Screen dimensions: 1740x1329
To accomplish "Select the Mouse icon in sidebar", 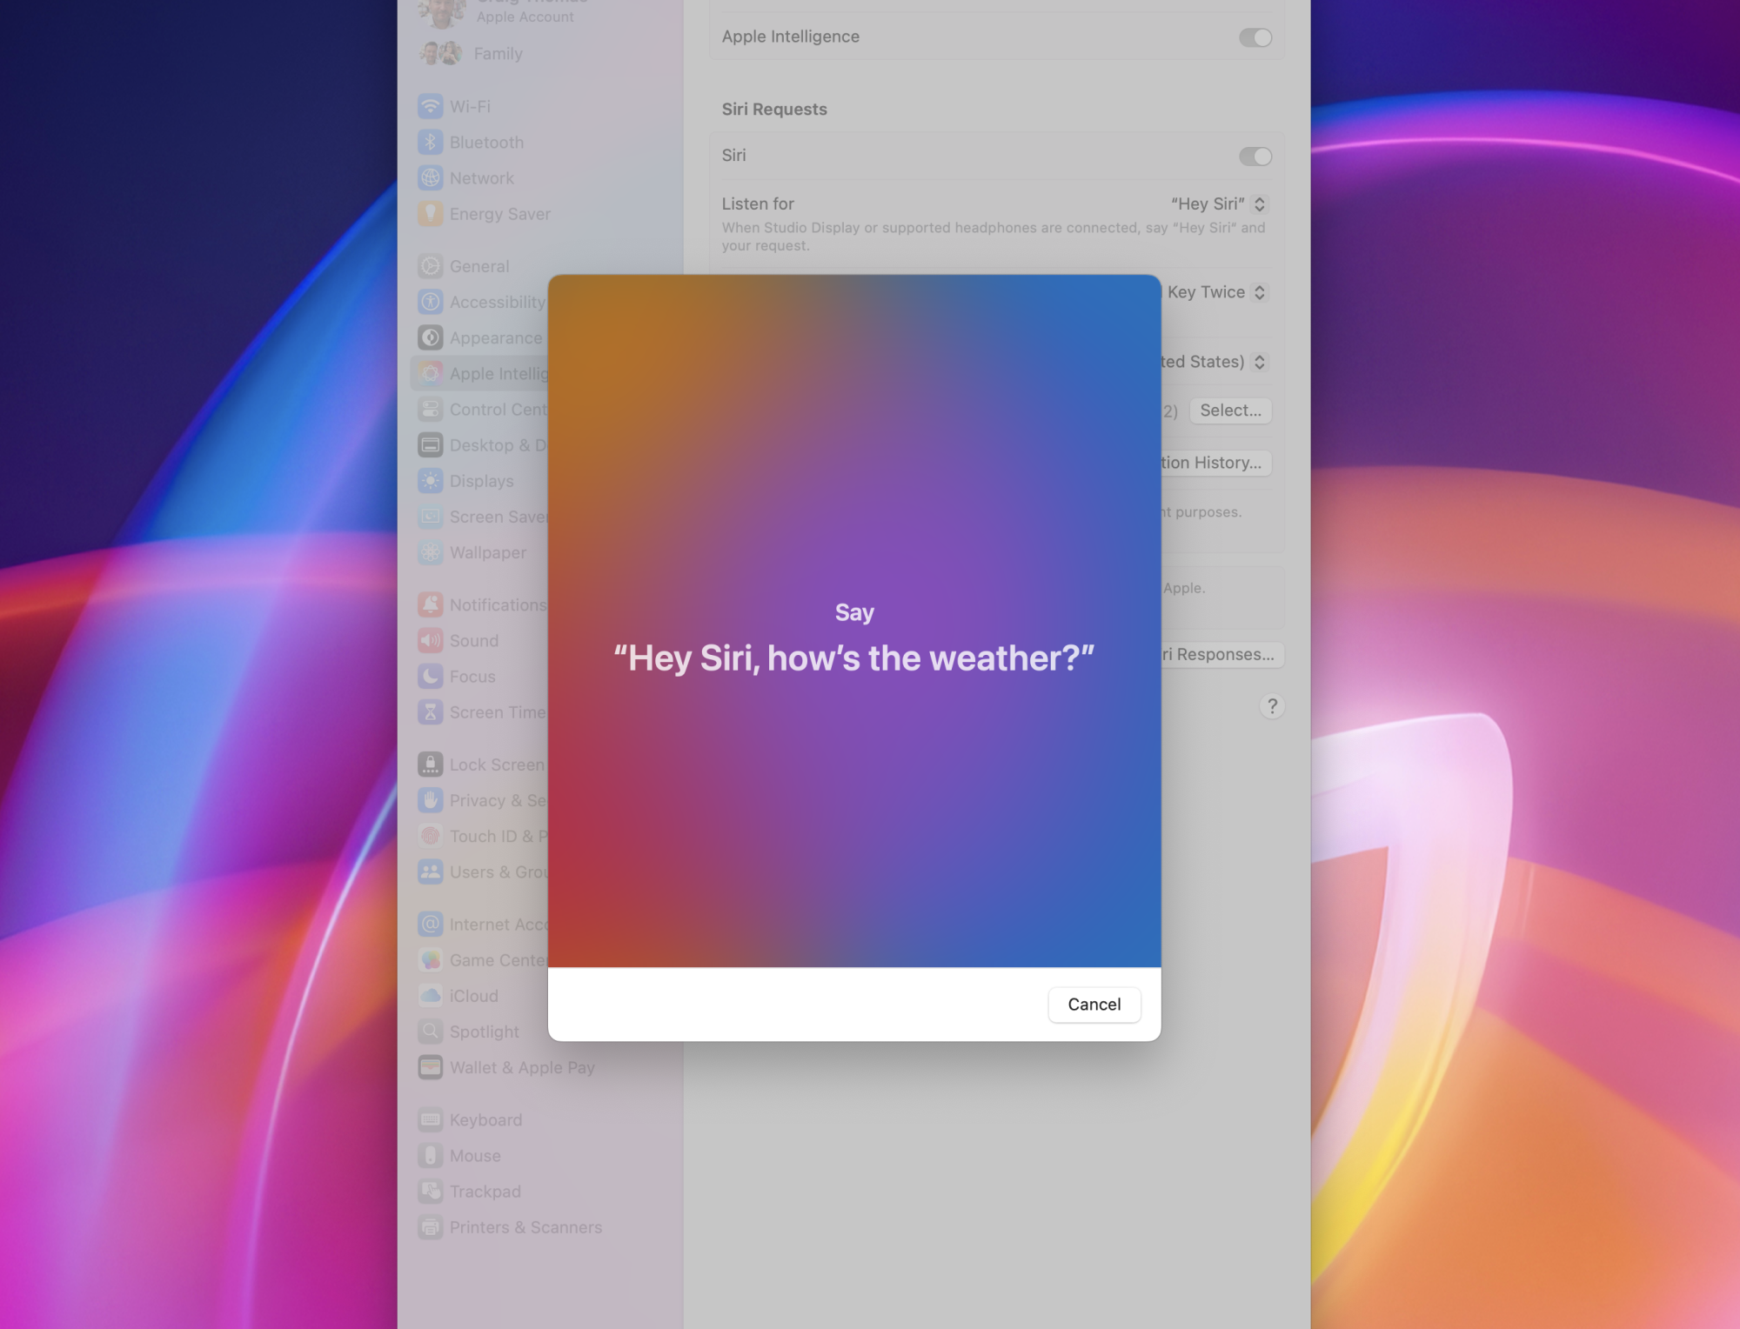I will click(431, 1155).
